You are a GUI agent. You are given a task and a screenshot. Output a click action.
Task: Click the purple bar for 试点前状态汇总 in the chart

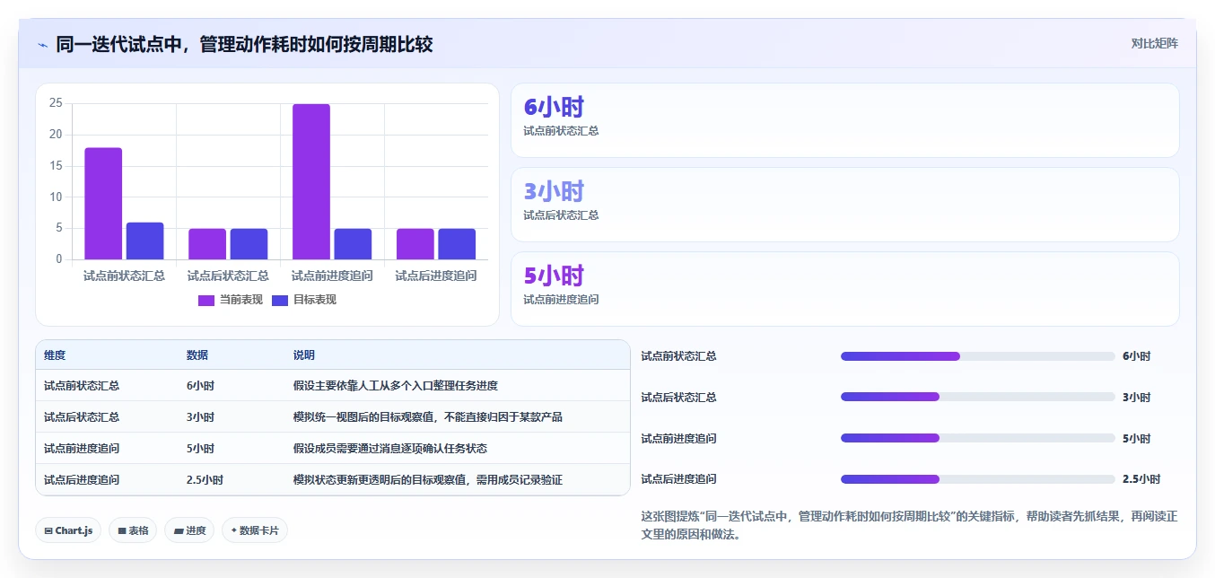point(103,204)
